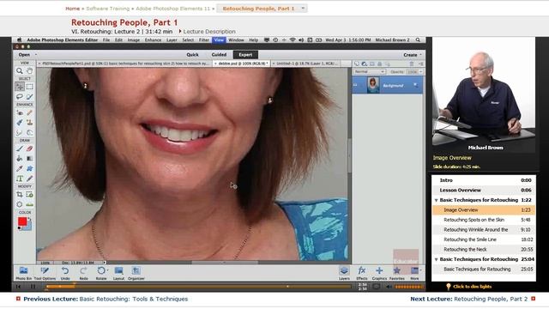Select the Sponge tool
The image size is (549, 309).
point(30,132)
